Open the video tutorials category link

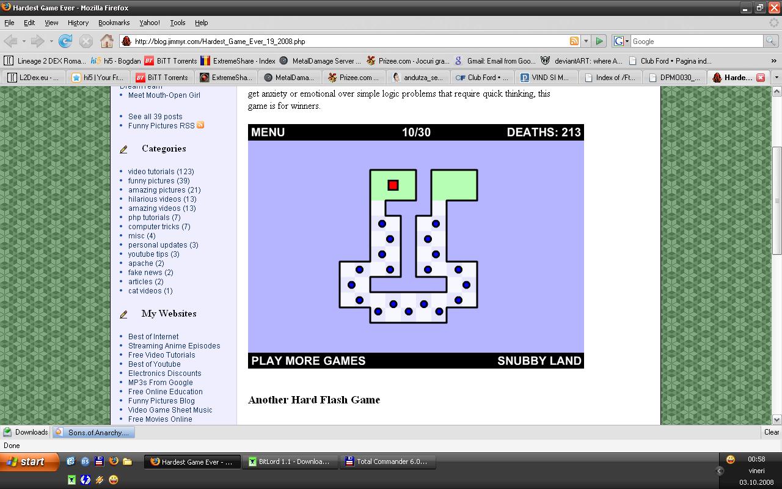tap(161, 172)
